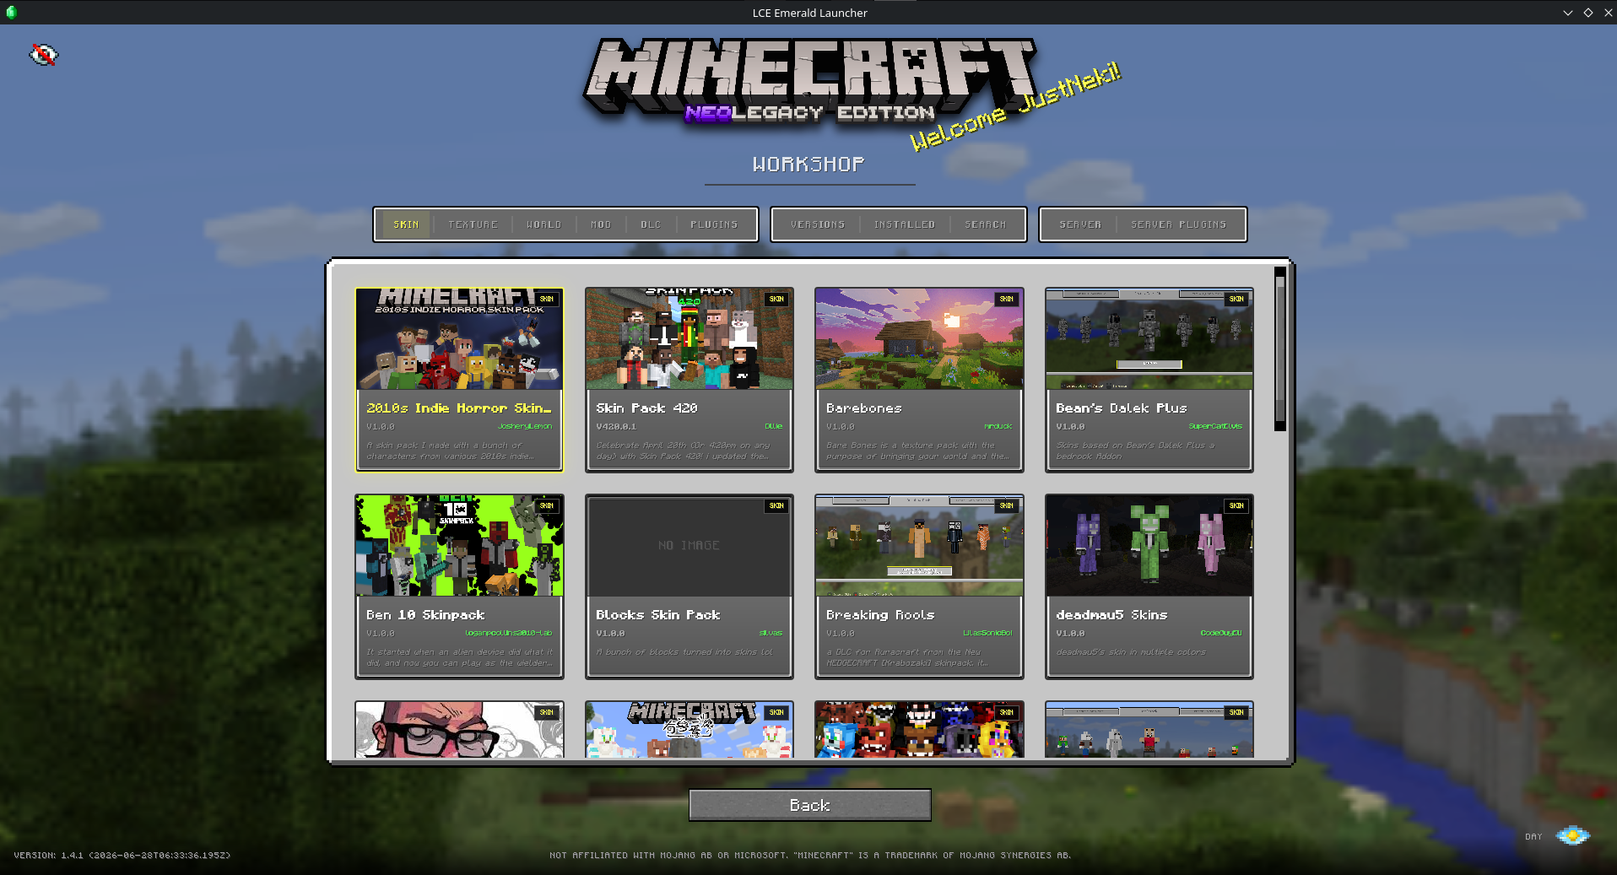This screenshot has width=1617, height=875.
Task: Click the V1.0.0 version on the Barebones card
Action: pos(841,427)
